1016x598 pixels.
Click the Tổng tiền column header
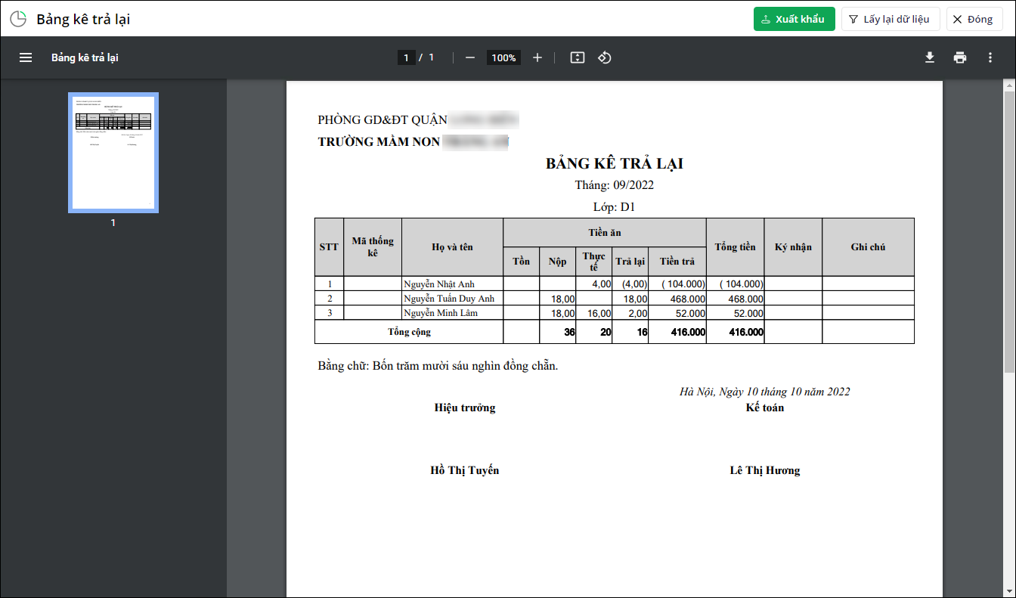(736, 247)
